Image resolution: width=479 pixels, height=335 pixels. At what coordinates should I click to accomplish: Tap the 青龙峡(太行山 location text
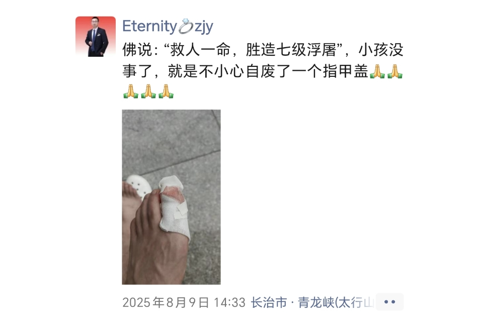click(336, 302)
